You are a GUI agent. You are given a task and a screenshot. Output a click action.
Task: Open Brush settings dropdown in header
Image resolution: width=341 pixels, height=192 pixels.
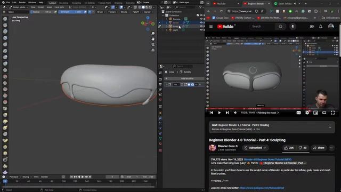[x=101, y=12]
